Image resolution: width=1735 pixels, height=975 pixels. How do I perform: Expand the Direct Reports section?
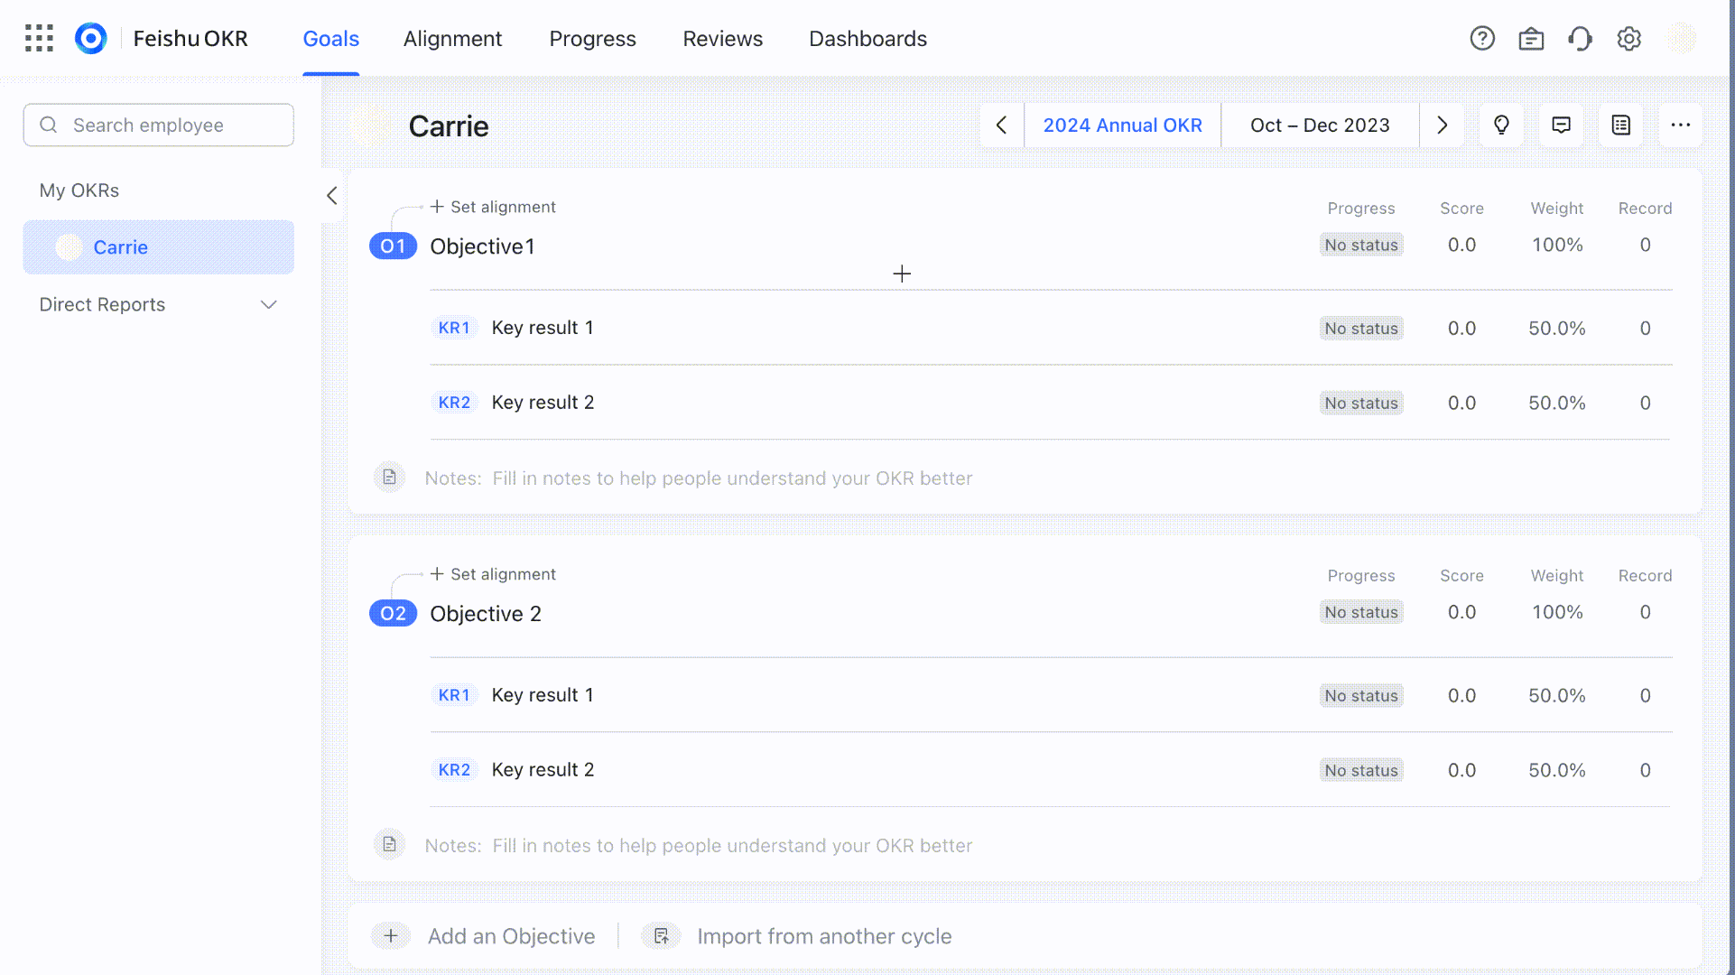[268, 304]
